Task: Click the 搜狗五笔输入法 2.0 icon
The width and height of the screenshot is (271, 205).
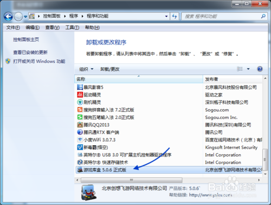Action: pyautogui.click(x=80, y=117)
